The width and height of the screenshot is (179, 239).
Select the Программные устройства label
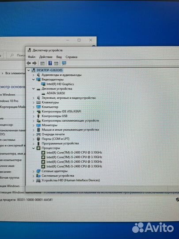coord(60,143)
